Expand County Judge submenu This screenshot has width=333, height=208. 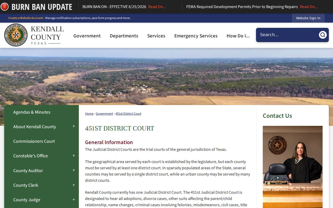coord(74,200)
